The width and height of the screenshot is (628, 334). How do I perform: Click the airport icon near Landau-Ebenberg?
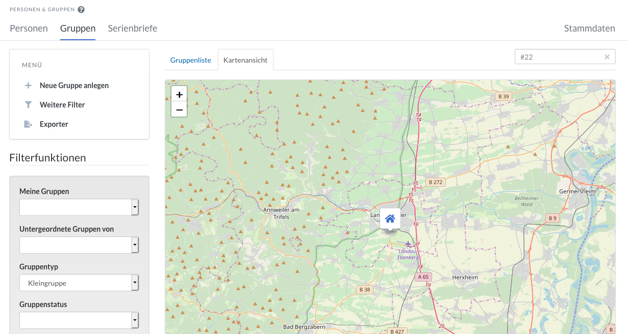[408, 244]
